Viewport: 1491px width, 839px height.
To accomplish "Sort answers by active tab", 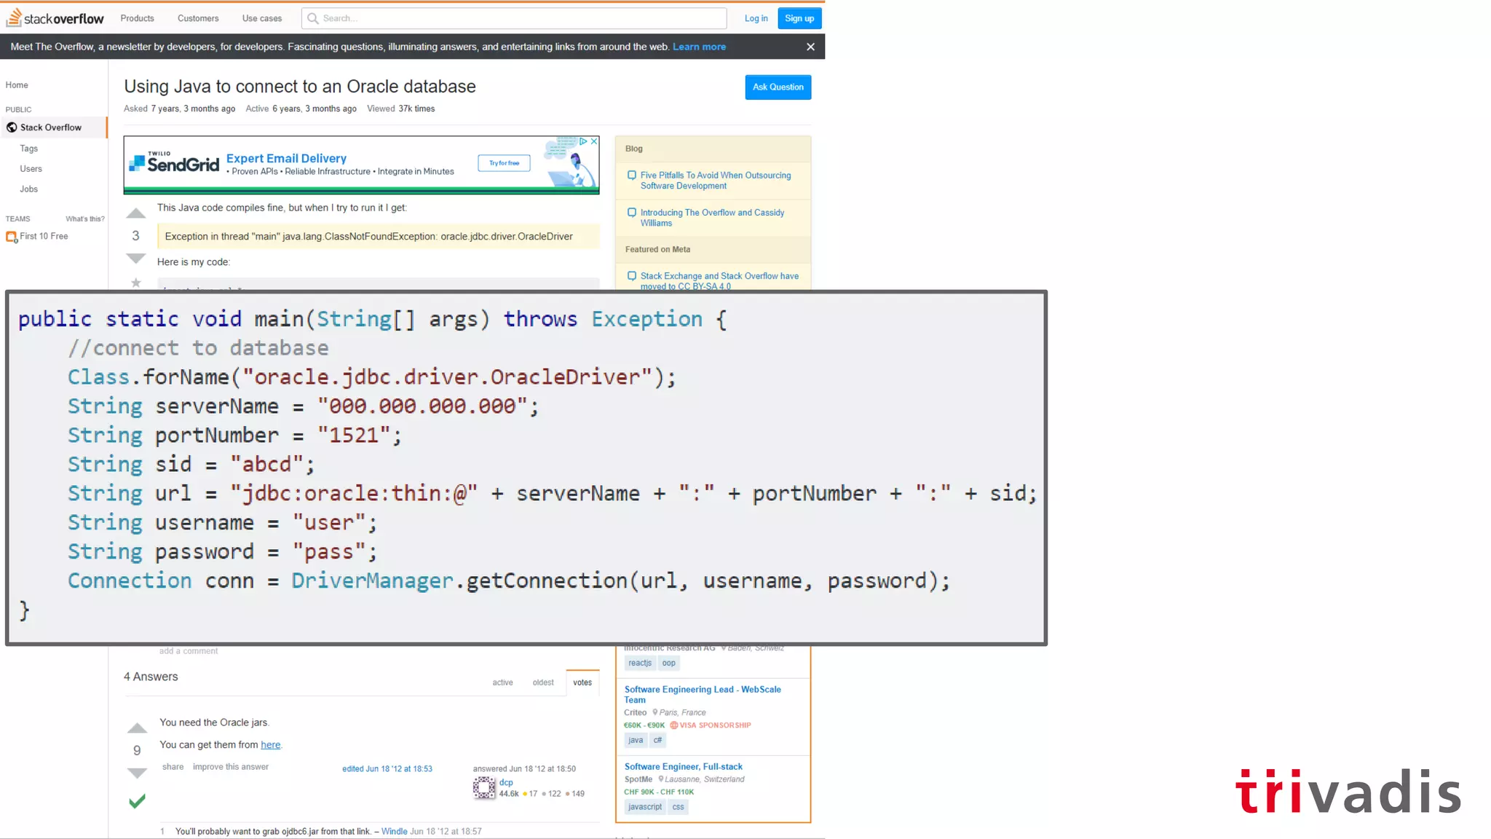I will pyautogui.click(x=502, y=682).
